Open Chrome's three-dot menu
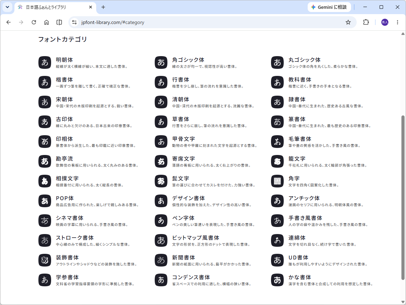Screen dimensions: 406x305 pyautogui.click(x=398, y=22)
